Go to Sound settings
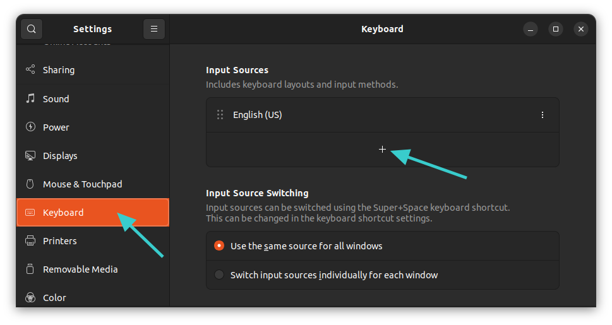The height and width of the screenshot is (325, 612). click(56, 99)
